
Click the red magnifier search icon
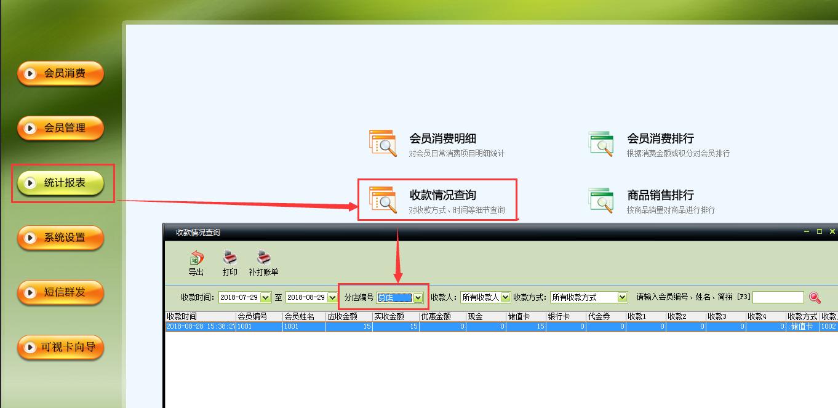pos(815,298)
